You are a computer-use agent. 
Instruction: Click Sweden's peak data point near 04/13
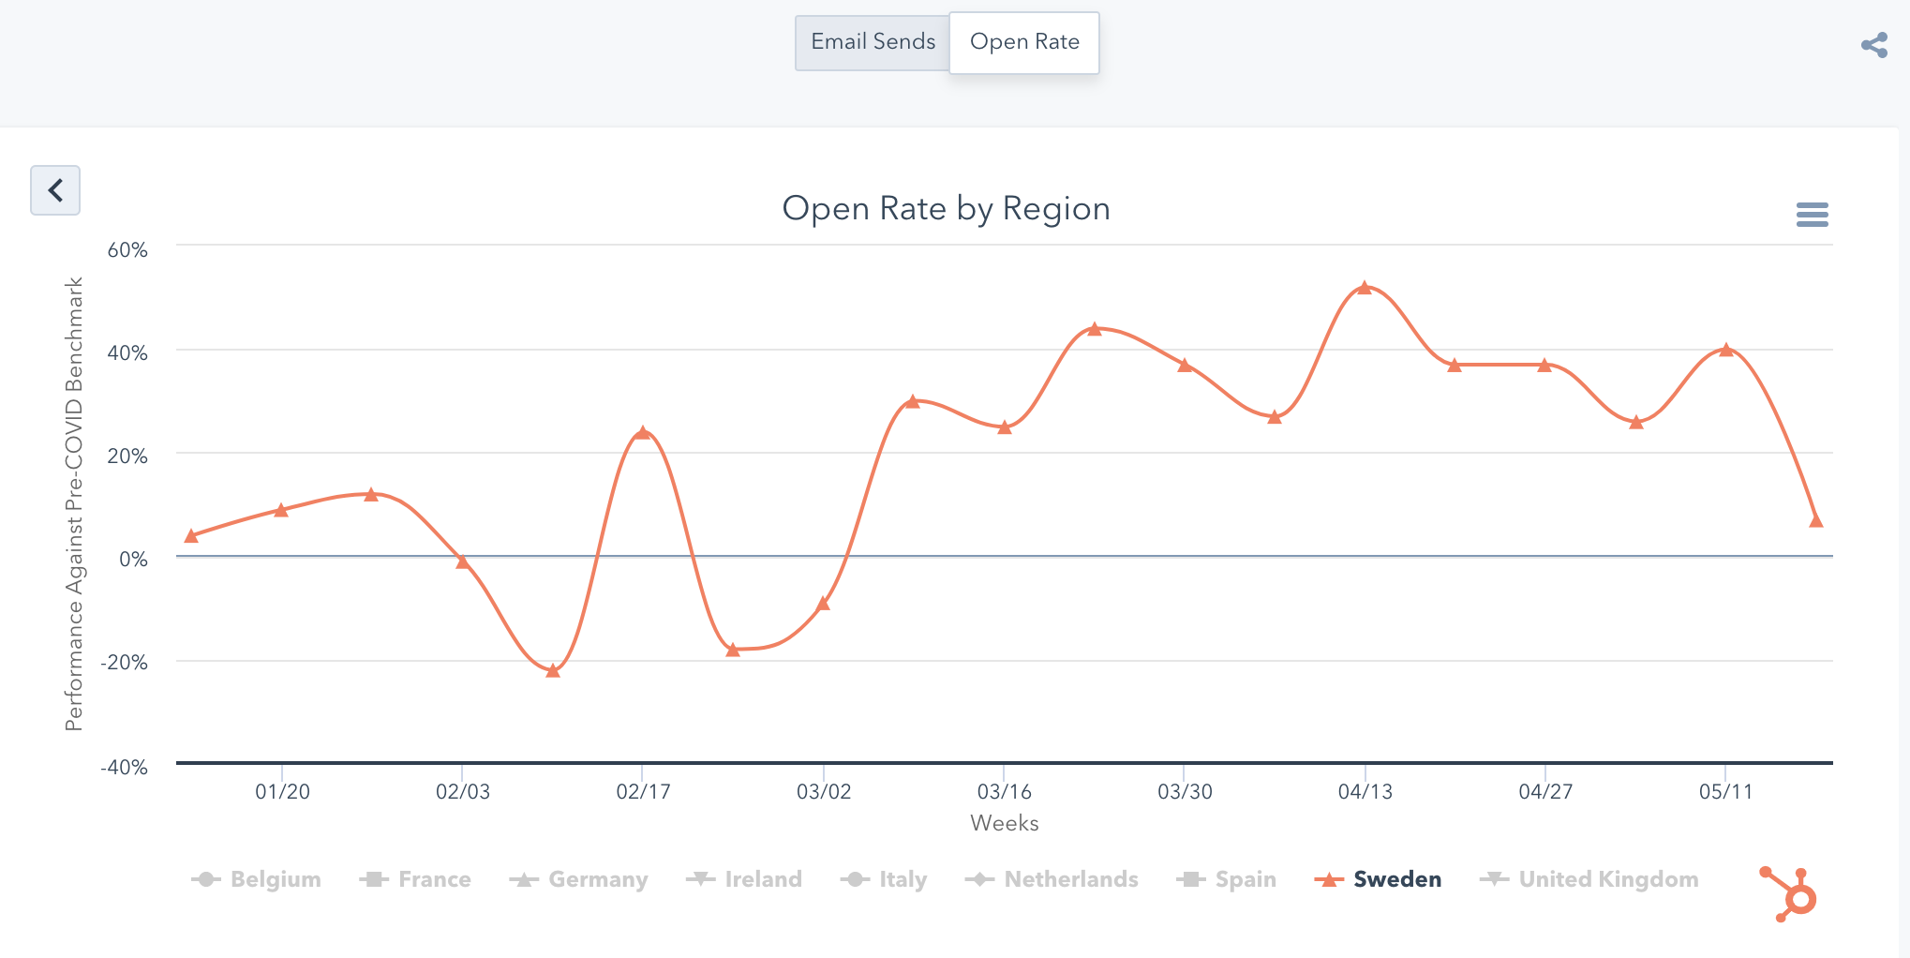coord(1365,288)
